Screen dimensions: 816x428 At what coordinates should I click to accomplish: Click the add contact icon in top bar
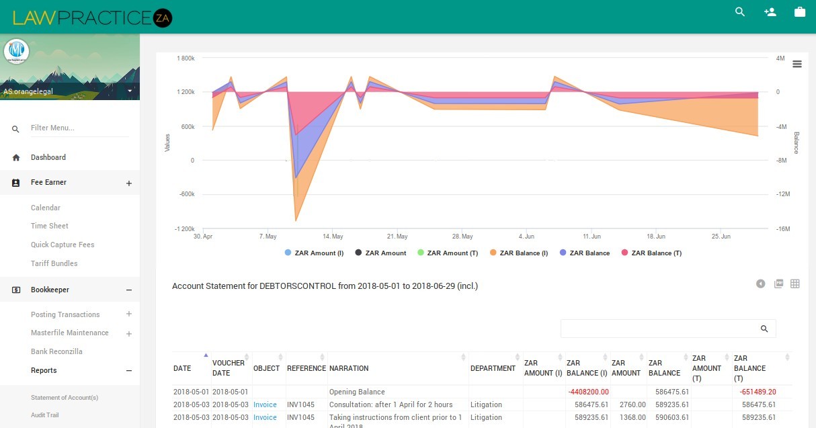(770, 12)
